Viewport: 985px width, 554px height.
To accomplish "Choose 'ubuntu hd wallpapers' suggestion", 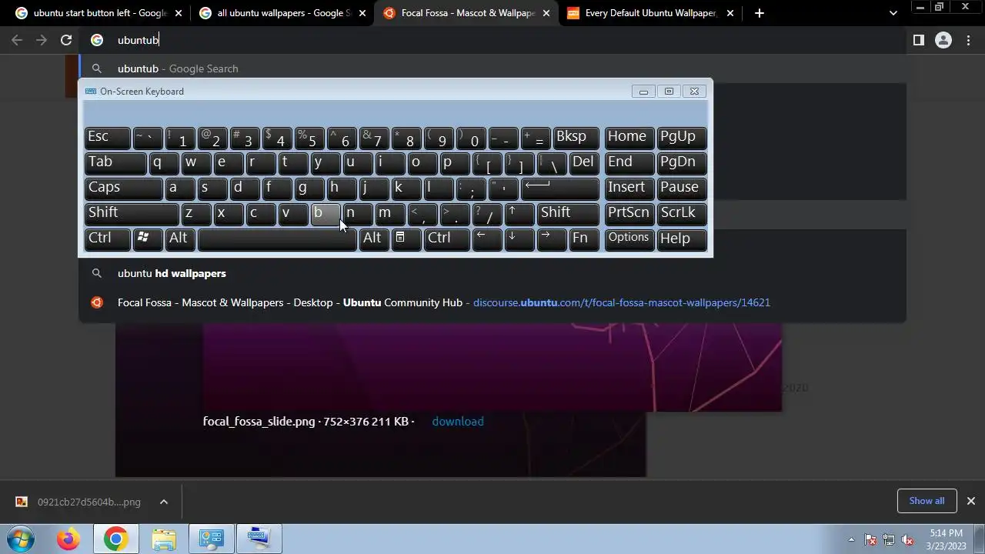I will [x=492, y=273].
